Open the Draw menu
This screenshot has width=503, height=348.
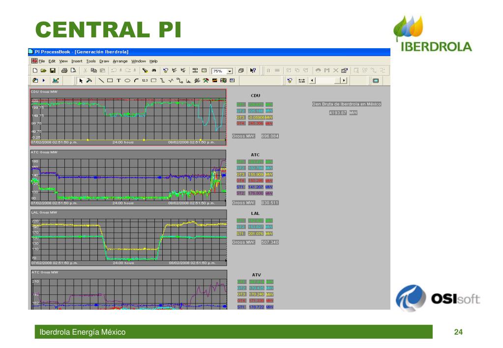click(x=104, y=61)
